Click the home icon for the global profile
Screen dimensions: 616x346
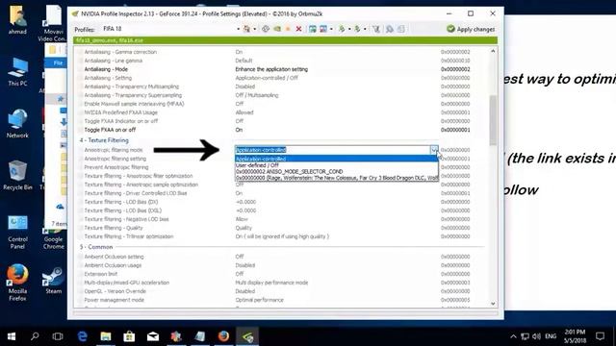[x=246, y=29]
